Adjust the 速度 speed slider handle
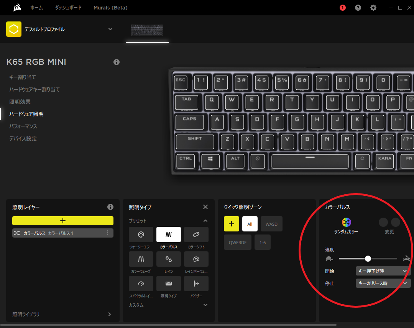The image size is (414, 328). point(368,259)
